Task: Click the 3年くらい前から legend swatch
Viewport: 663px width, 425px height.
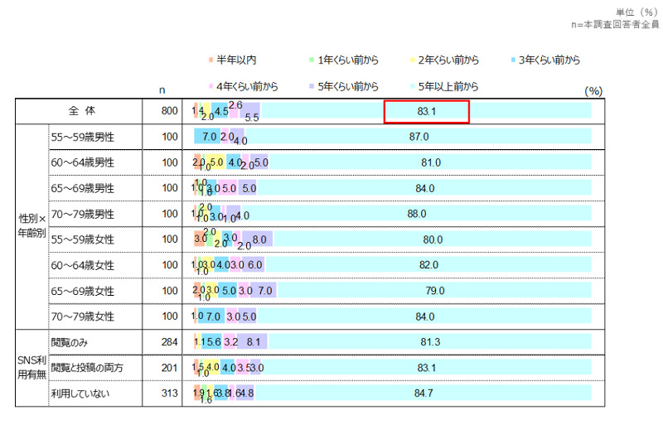Action: click(x=513, y=60)
